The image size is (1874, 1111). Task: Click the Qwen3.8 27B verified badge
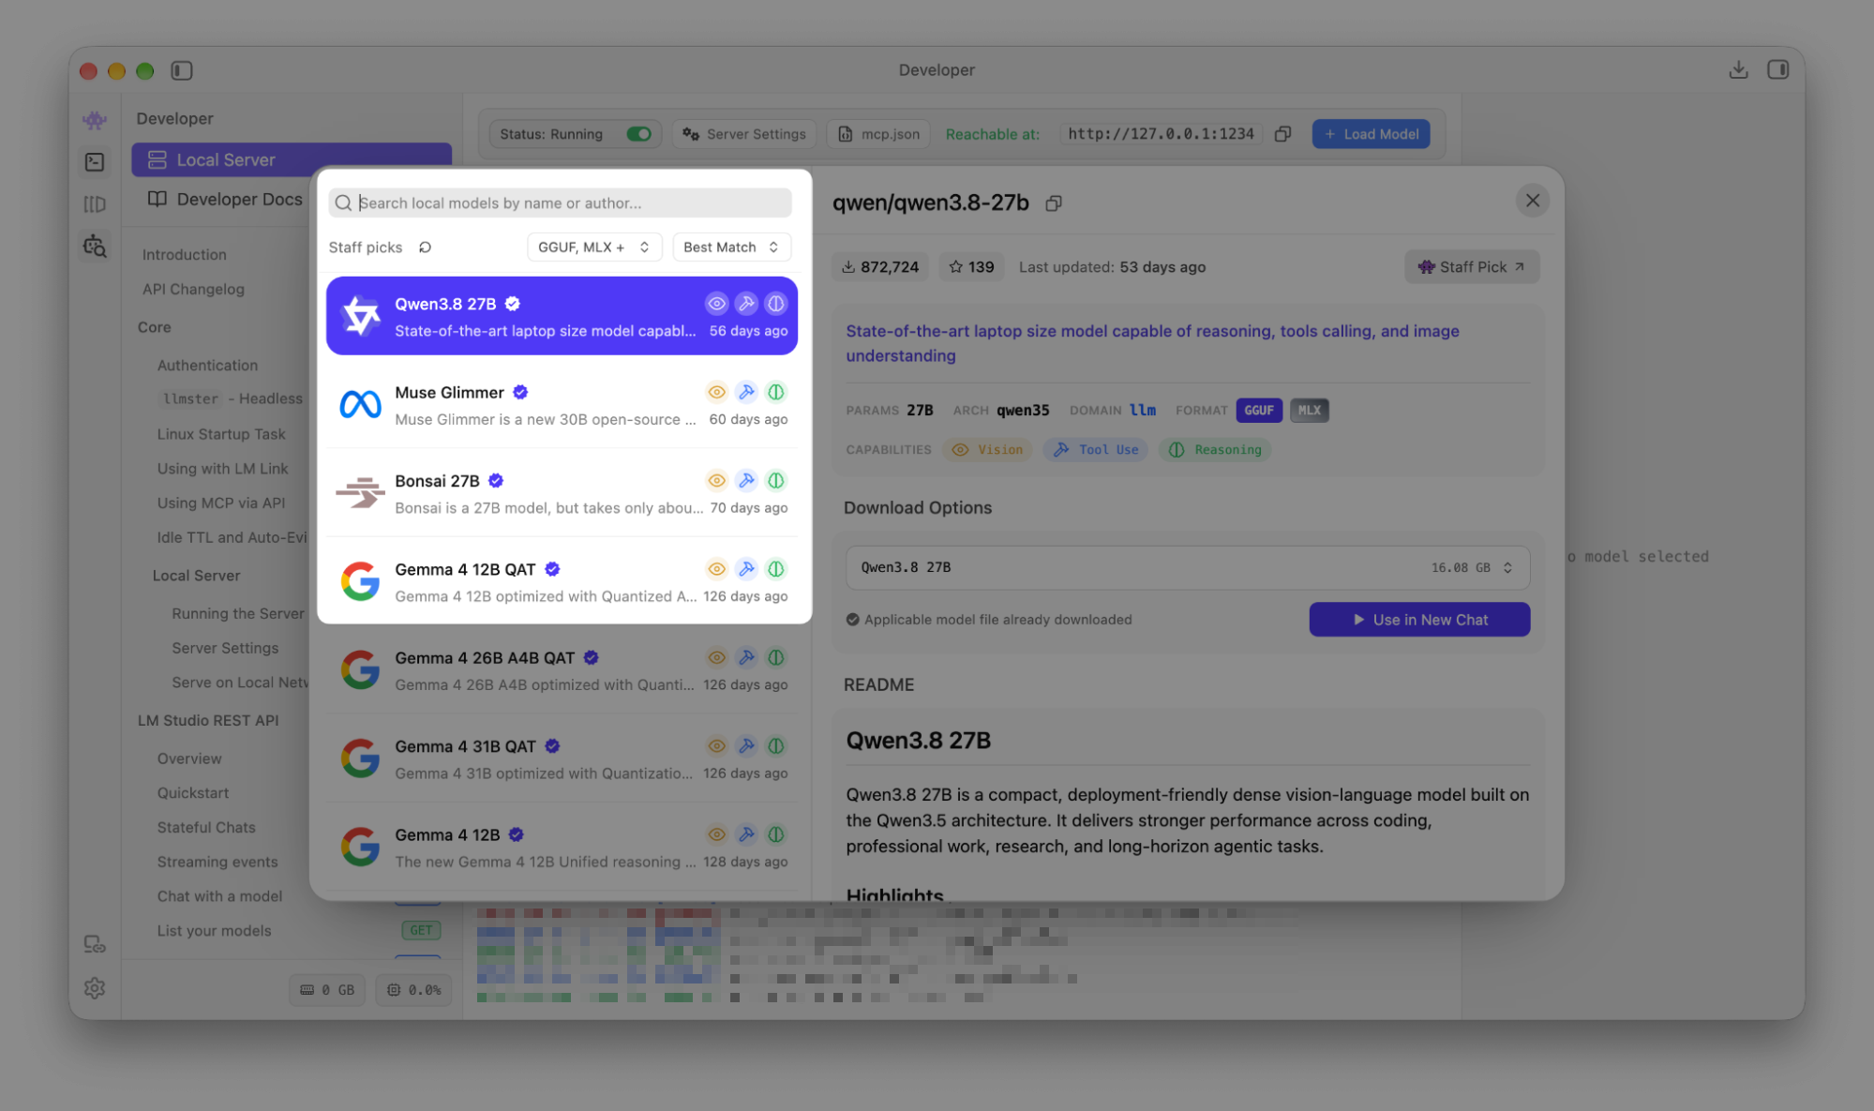pyautogui.click(x=513, y=304)
